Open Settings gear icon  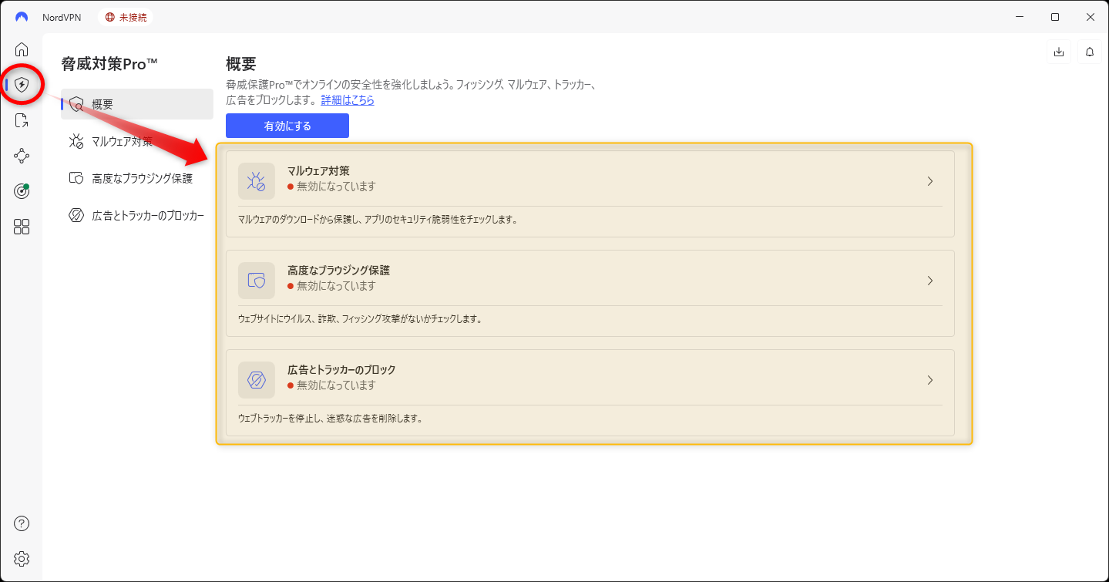22,559
